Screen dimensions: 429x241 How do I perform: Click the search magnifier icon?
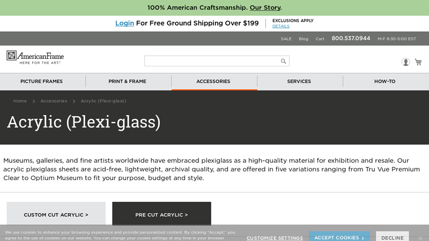[x=284, y=61]
